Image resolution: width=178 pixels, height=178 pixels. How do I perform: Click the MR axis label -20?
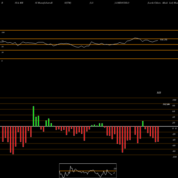[174, 134]
